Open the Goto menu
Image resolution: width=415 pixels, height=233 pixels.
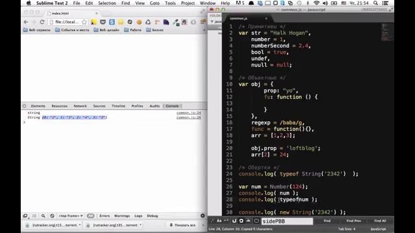point(154,3)
